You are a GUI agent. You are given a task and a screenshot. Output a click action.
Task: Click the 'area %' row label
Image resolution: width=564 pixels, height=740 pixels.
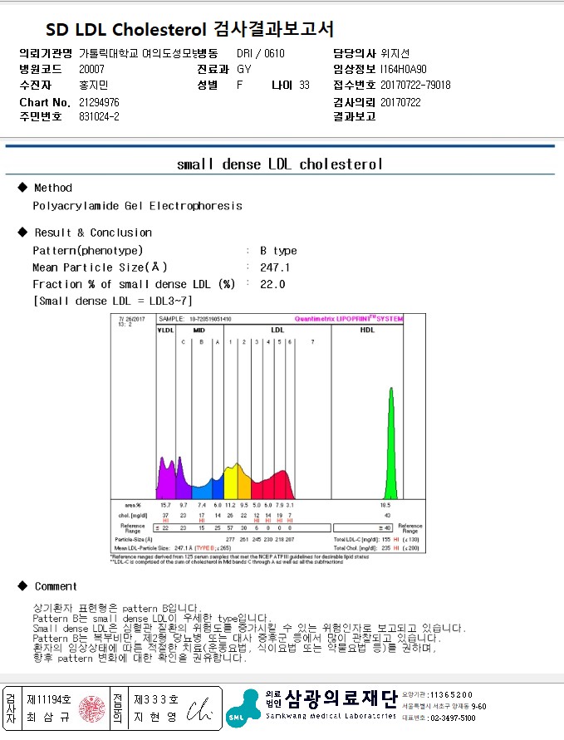[133, 506]
